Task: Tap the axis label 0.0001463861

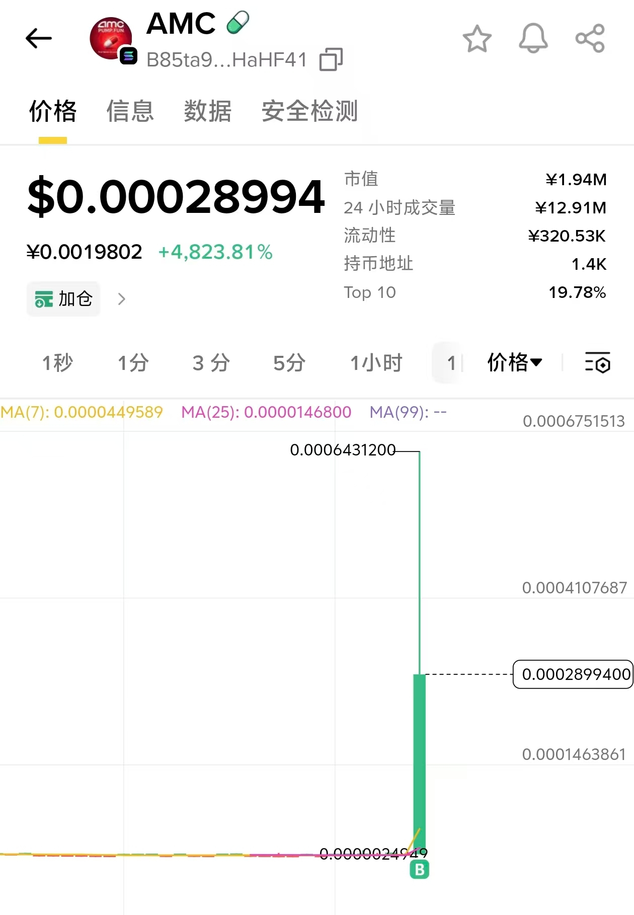Action: point(574,754)
